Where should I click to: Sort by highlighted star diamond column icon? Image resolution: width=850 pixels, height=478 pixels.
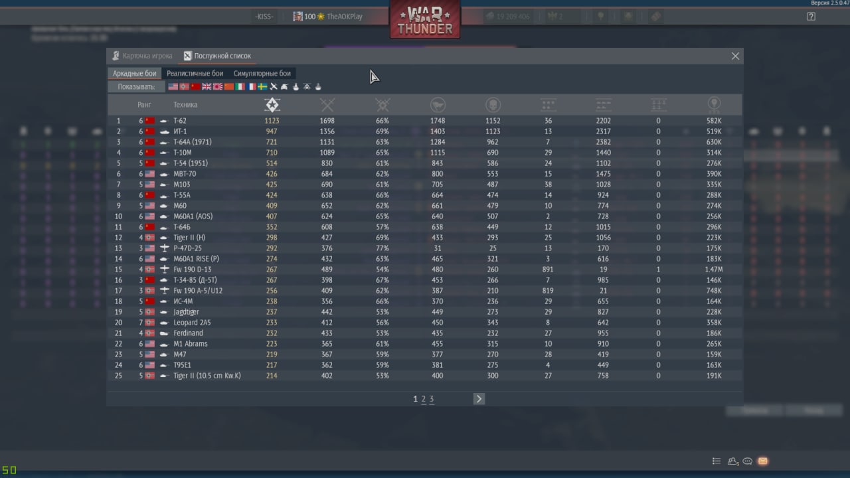tap(272, 105)
